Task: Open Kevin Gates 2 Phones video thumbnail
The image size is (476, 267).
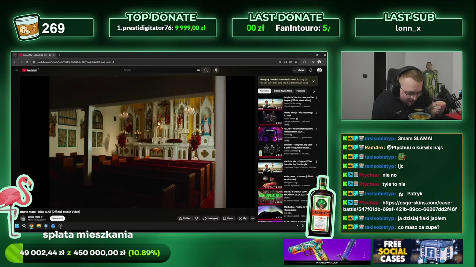Action: pos(270,182)
